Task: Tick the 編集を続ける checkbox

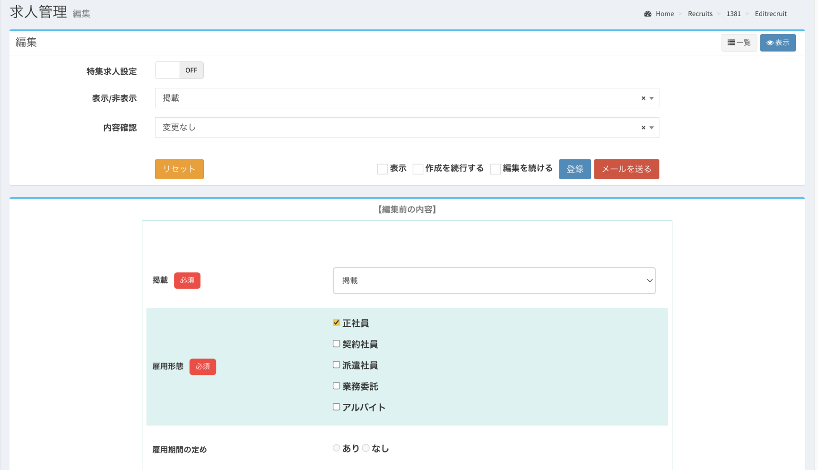Action: coord(495,169)
